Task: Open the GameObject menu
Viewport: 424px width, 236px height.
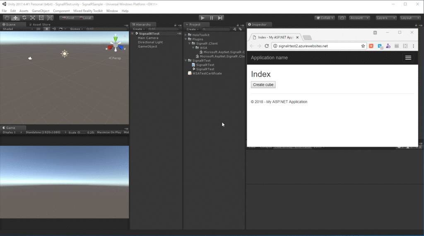Action: click(41, 11)
